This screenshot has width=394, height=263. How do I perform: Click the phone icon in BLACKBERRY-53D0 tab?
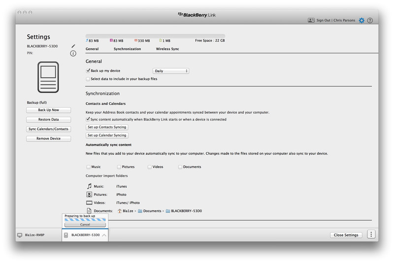[66, 235]
